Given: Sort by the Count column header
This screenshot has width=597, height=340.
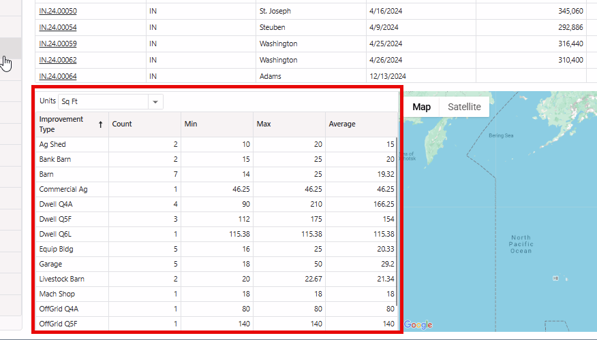Looking at the screenshot, I should point(122,124).
